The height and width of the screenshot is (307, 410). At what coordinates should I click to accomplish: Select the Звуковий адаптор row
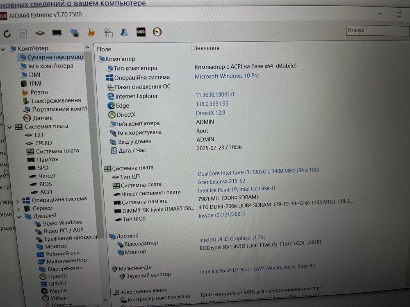145,275
